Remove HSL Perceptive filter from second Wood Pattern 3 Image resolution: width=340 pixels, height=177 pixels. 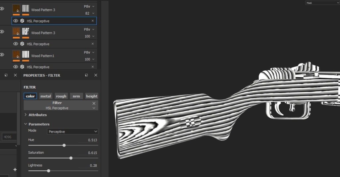tap(93, 44)
